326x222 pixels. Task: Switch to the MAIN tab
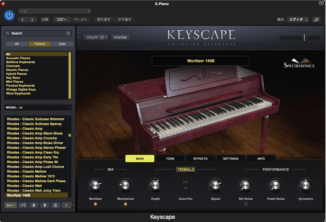[x=140, y=159]
